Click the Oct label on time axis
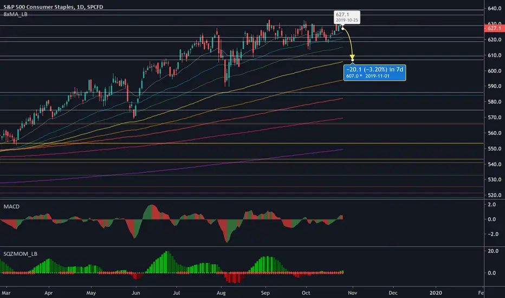 point(306,293)
